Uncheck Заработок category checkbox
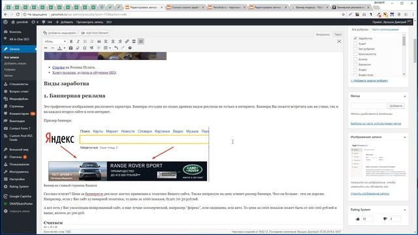This screenshot has height=235, width=418. click(x=355, y=39)
